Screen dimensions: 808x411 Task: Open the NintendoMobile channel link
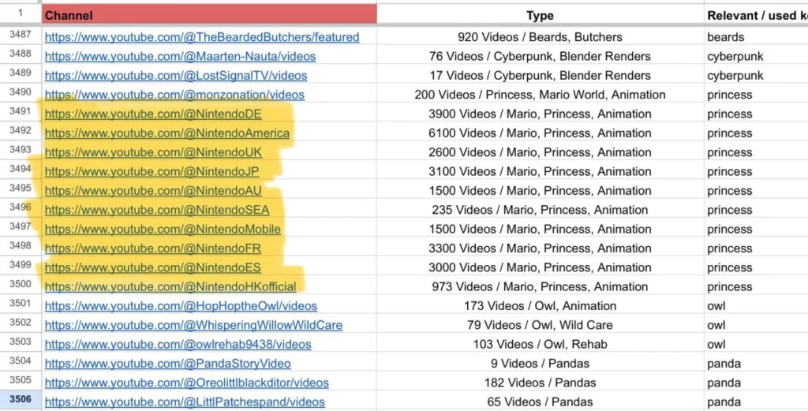point(163,230)
